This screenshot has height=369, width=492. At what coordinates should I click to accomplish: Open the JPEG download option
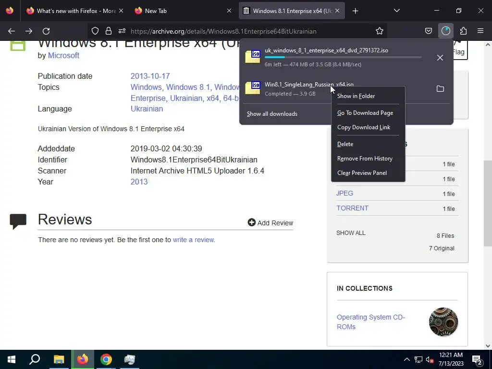[344, 193]
